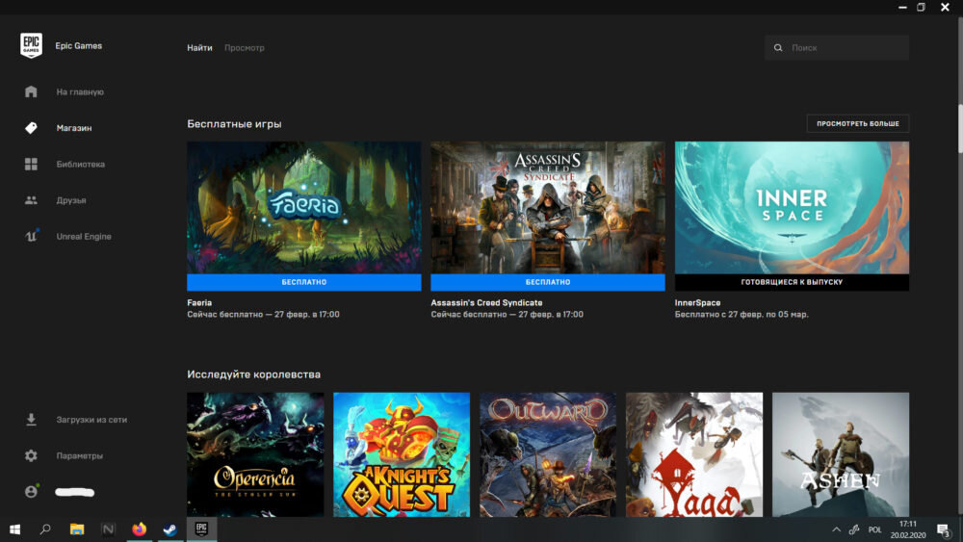This screenshot has width=963, height=542.
Task: Switch to the 'Просмотр' tab
Action: coord(245,48)
